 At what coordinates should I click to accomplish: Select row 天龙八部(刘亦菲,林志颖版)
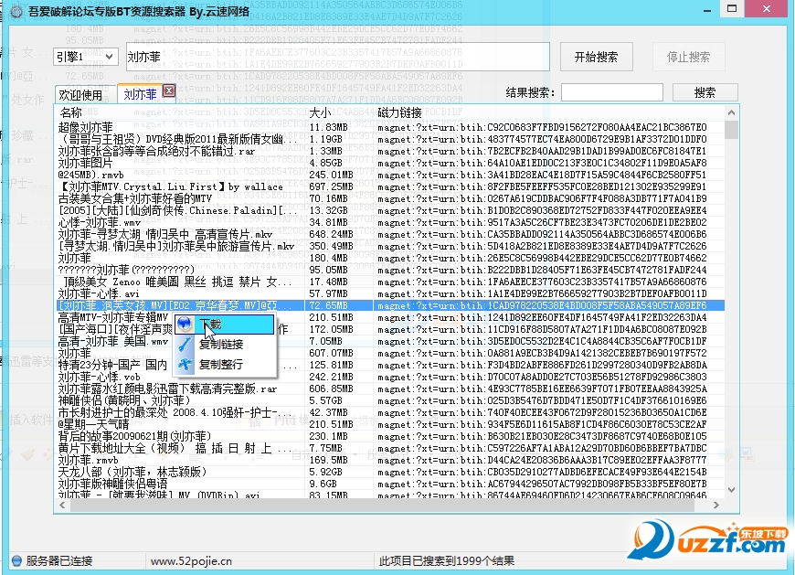(x=390, y=472)
